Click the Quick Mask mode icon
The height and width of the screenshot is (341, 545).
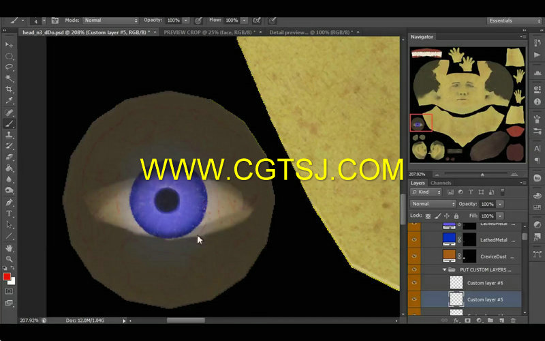(9, 291)
